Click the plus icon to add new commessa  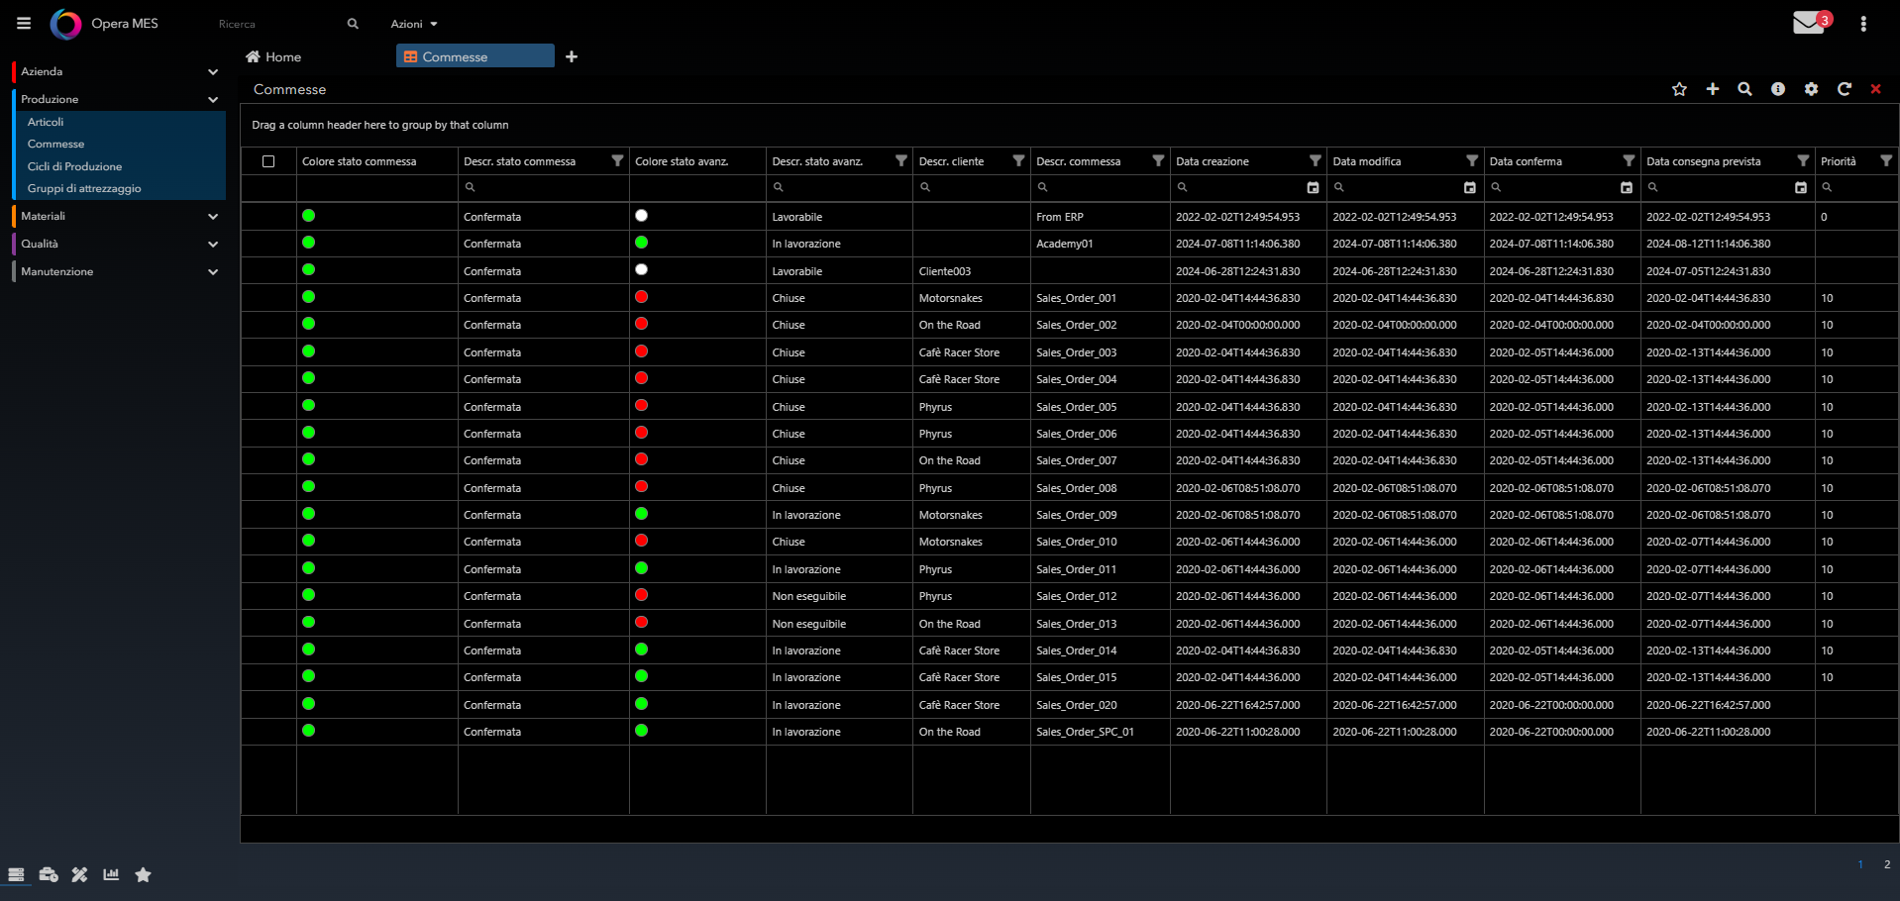(x=1712, y=89)
